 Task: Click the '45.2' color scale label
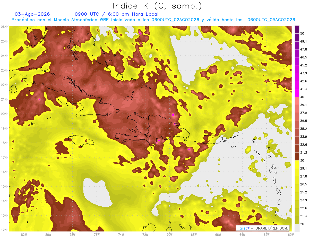(303, 65)
